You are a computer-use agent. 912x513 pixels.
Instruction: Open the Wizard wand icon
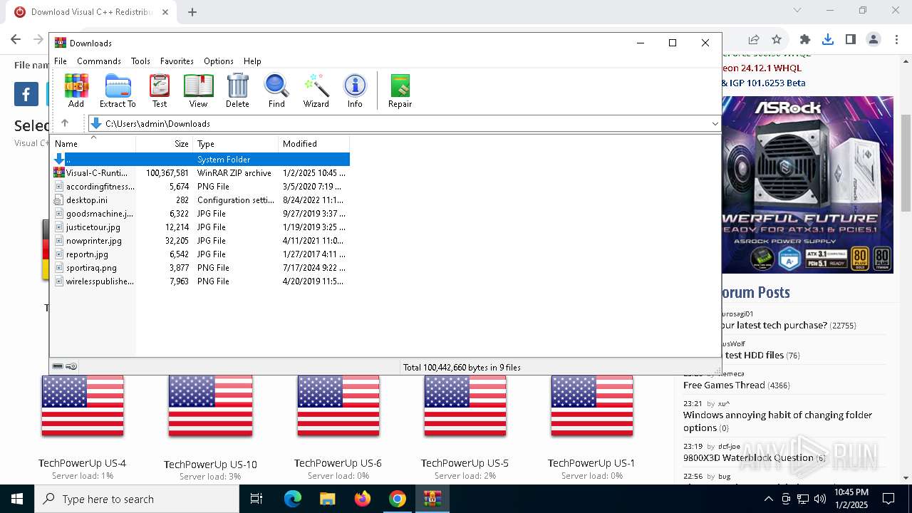pyautogui.click(x=316, y=90)
